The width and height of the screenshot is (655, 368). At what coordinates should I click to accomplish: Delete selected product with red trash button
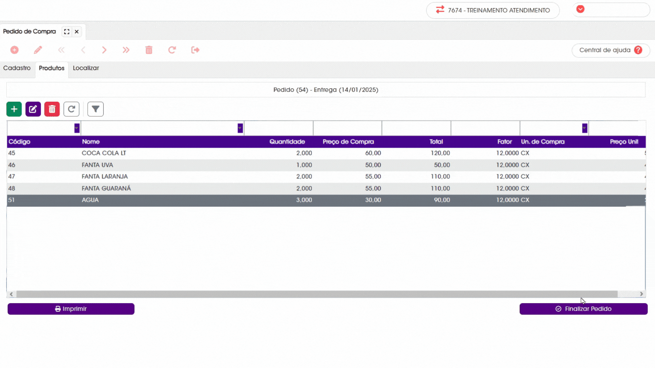(52, 109)
